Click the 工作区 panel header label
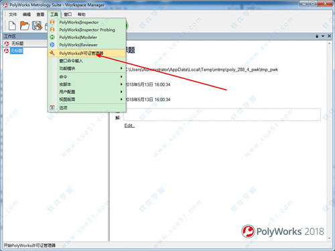 pyautogui.click(x=10, y=36)
